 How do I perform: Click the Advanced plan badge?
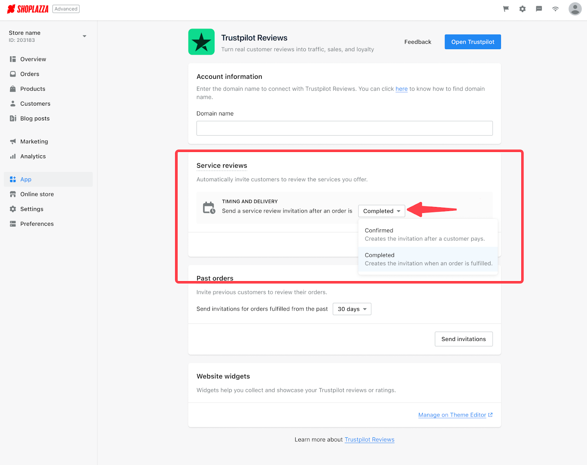pyautogui.click(x=66, y=9)
